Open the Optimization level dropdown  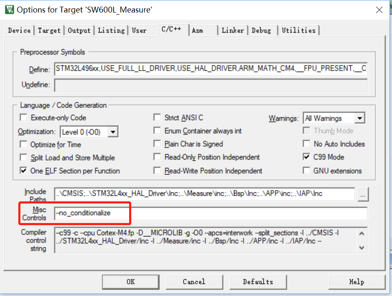(113, 132)
